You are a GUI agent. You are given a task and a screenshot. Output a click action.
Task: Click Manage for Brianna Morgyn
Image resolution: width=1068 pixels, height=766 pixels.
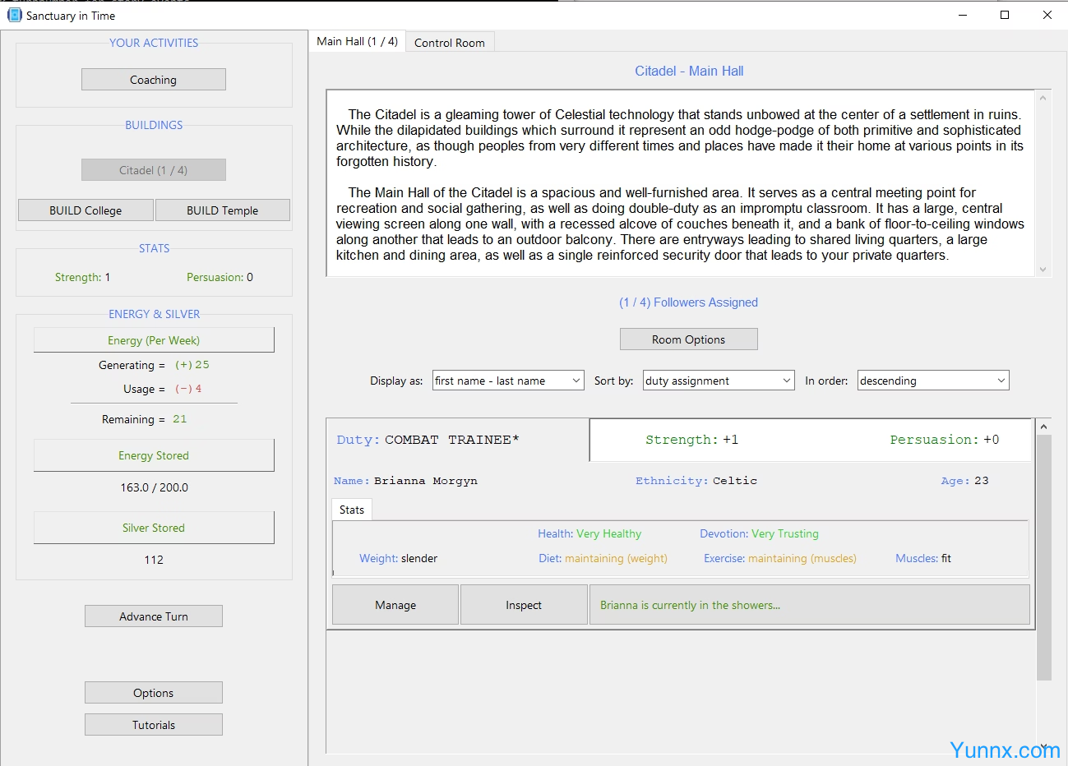[395, 605]
